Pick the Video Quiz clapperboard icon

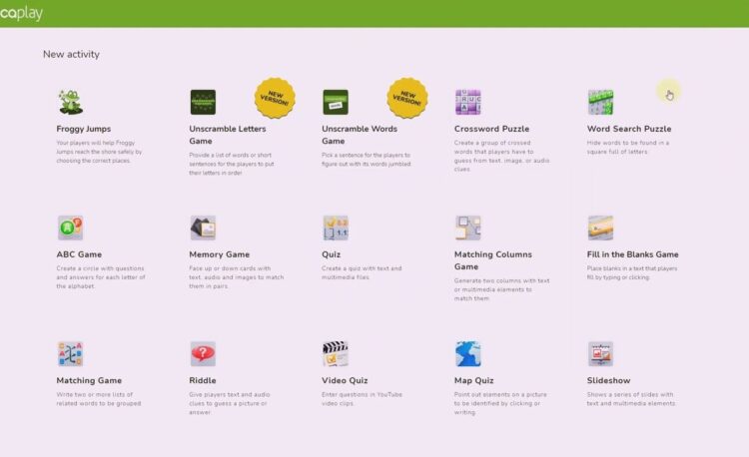point(336,353)
